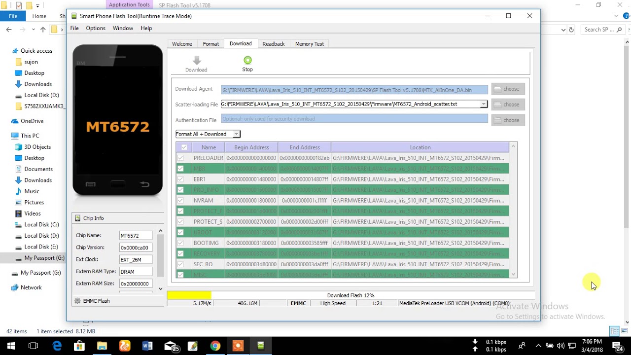
Task: Select Network in Explorer sidebar
Action: pyautogui.click(x=31, y=287)
